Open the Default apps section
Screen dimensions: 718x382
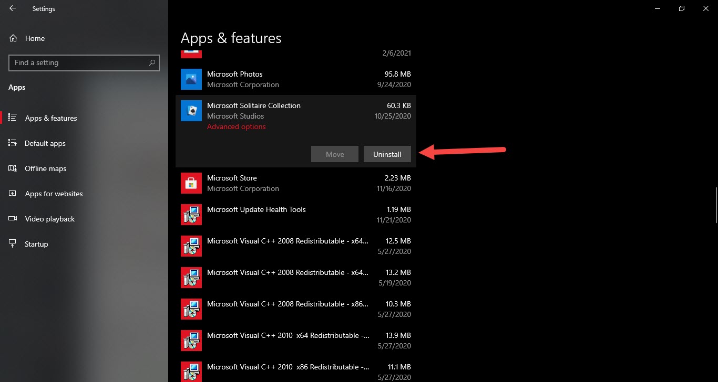click(x=45, y=143)
